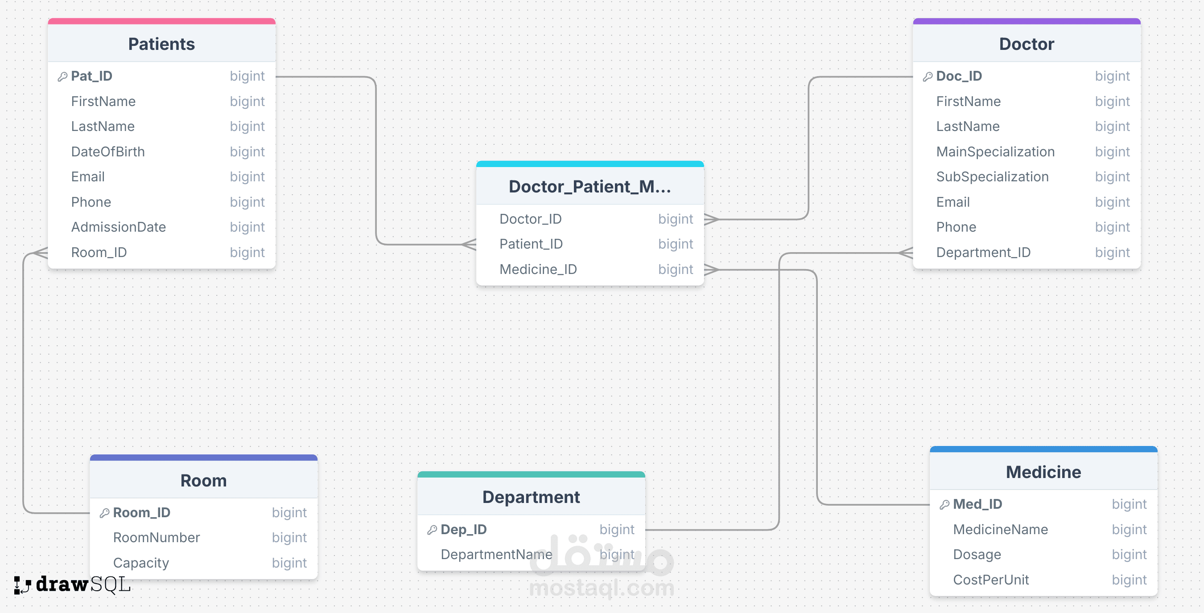Click the drawSQL logo icon
Screen dimensions: 1204x613
tap(22, 585)
